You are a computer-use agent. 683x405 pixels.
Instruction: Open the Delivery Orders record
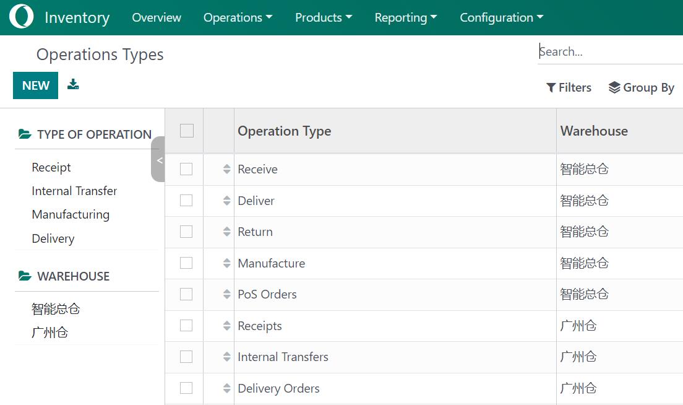point(278,388)
